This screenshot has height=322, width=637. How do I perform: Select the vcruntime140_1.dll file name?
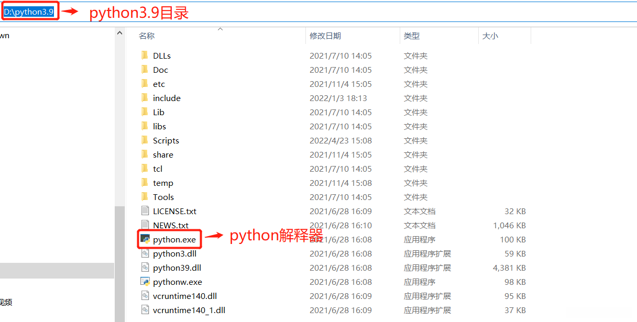[189, 310]
